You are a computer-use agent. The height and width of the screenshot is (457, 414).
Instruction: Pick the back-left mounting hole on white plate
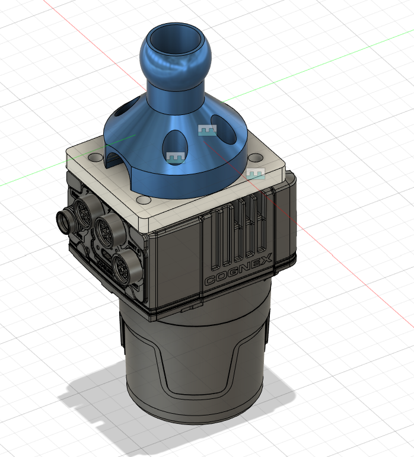[x=95, y=158]
